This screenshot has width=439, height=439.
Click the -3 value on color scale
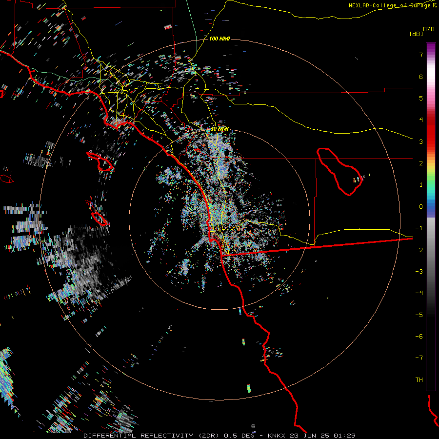(x=419, y=272)
